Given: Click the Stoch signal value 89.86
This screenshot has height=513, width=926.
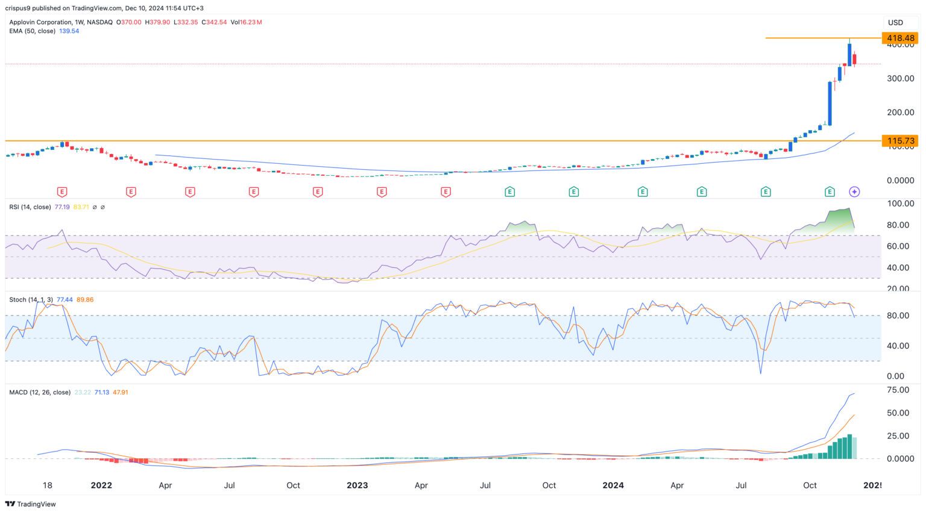Looking at the screenshot, I should [86, 300].
